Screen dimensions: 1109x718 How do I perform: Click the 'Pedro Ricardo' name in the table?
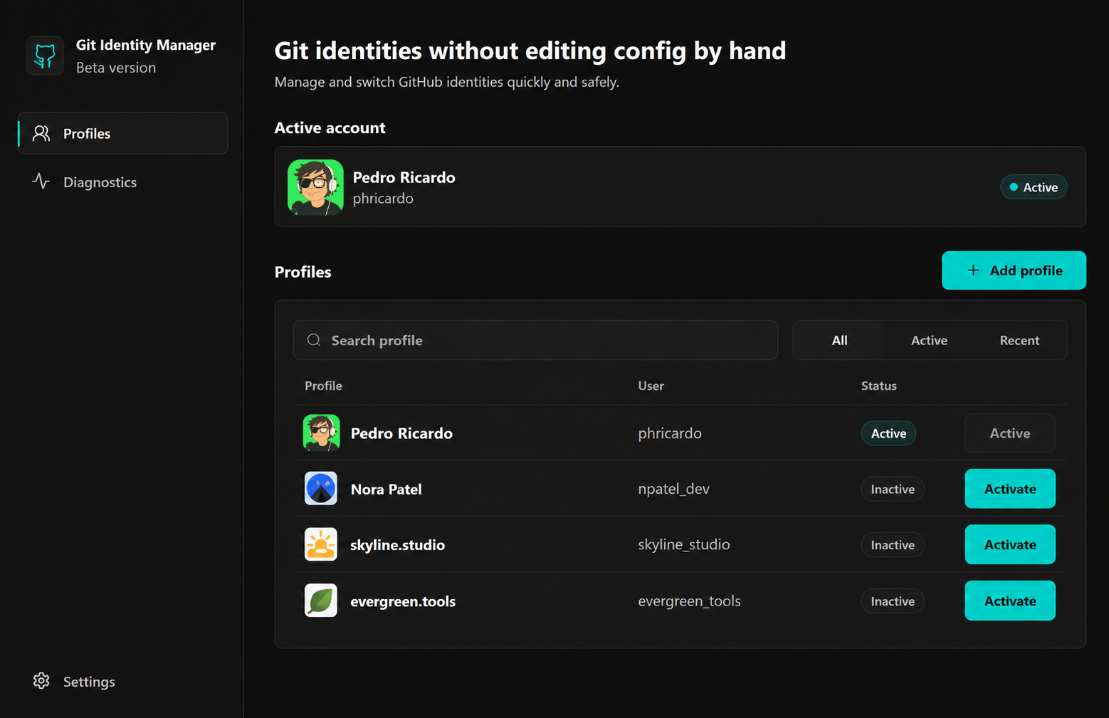pyautogui.click(x=401, y=433)
